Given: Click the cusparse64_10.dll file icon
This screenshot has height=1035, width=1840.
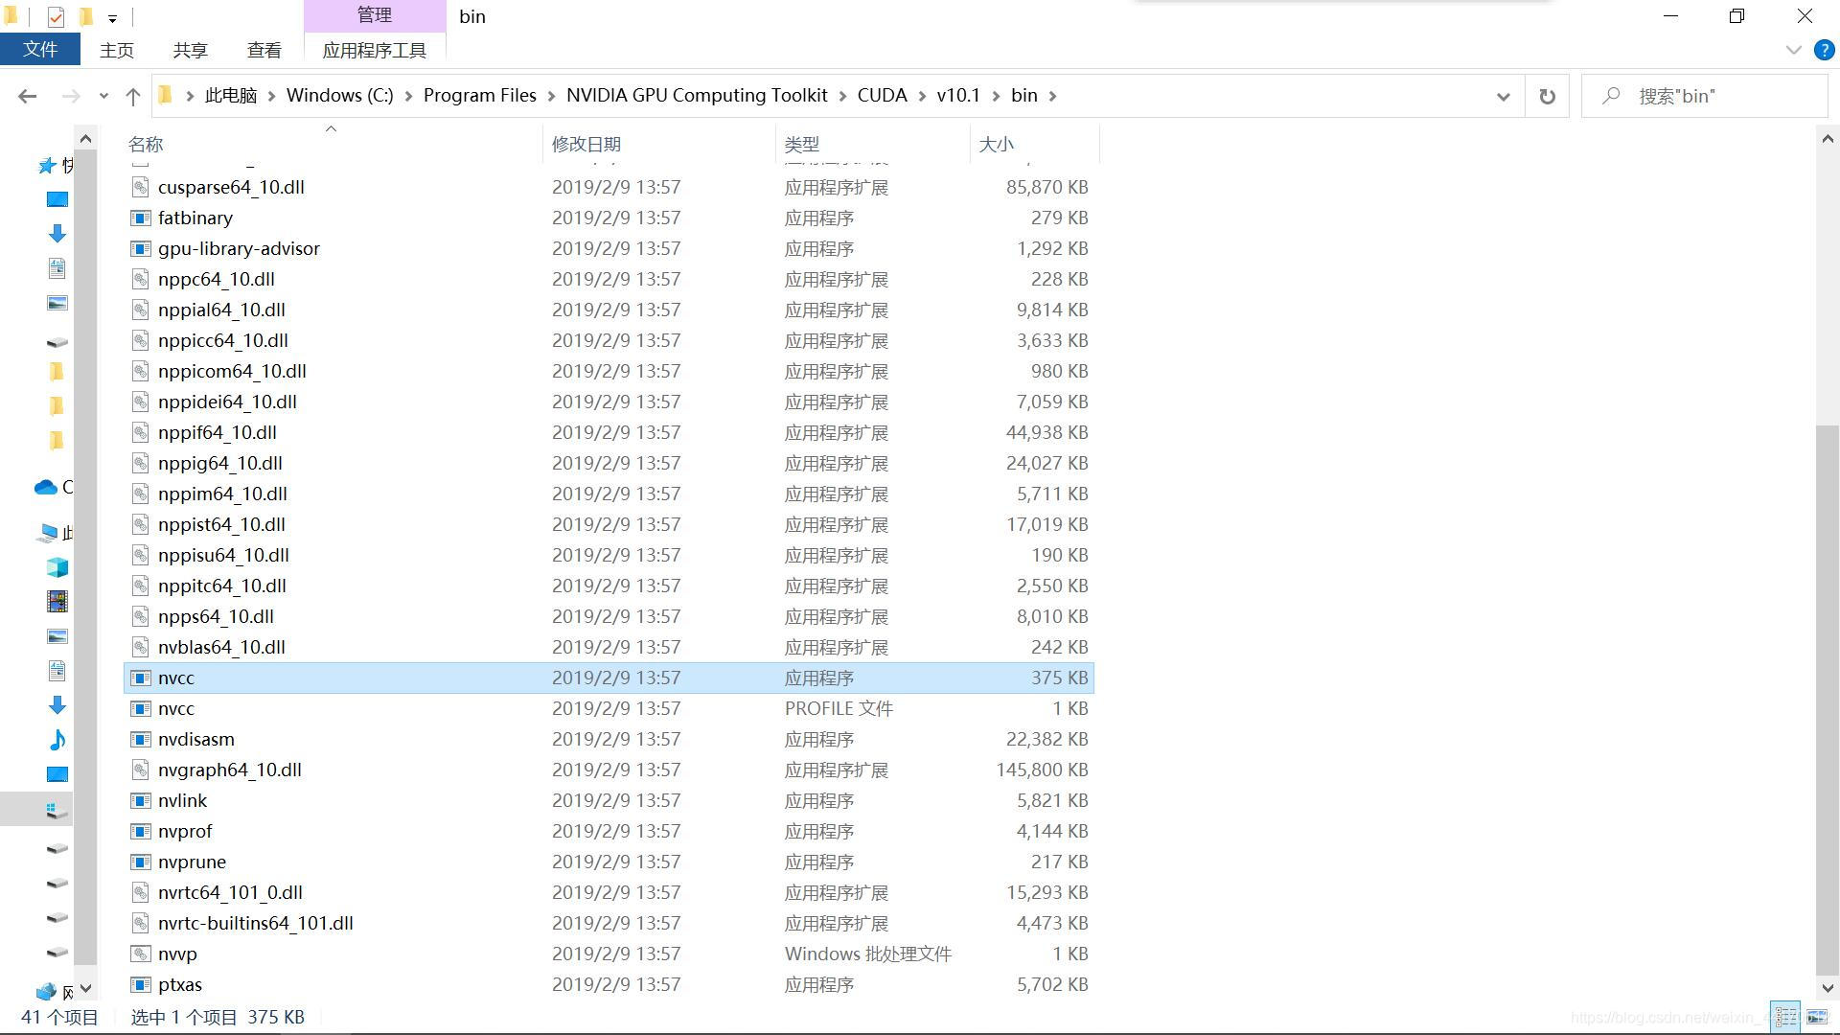Looking at the screenshot, I should 141,187.
